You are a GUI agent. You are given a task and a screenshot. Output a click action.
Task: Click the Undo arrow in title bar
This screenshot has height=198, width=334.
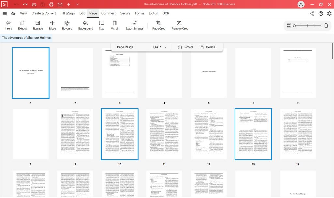(16, 4)
